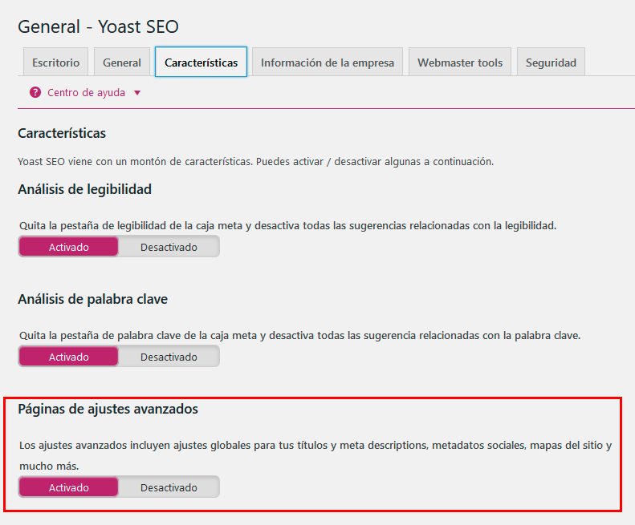
Task: Open the Seguridad tab
Action: (x=551, y=63)
